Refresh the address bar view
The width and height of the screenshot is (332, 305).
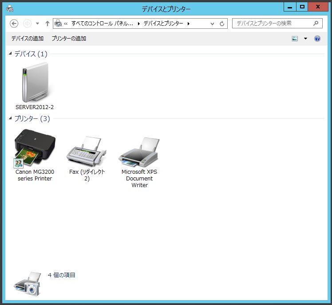pyautogui.click(x=221, y=23)
